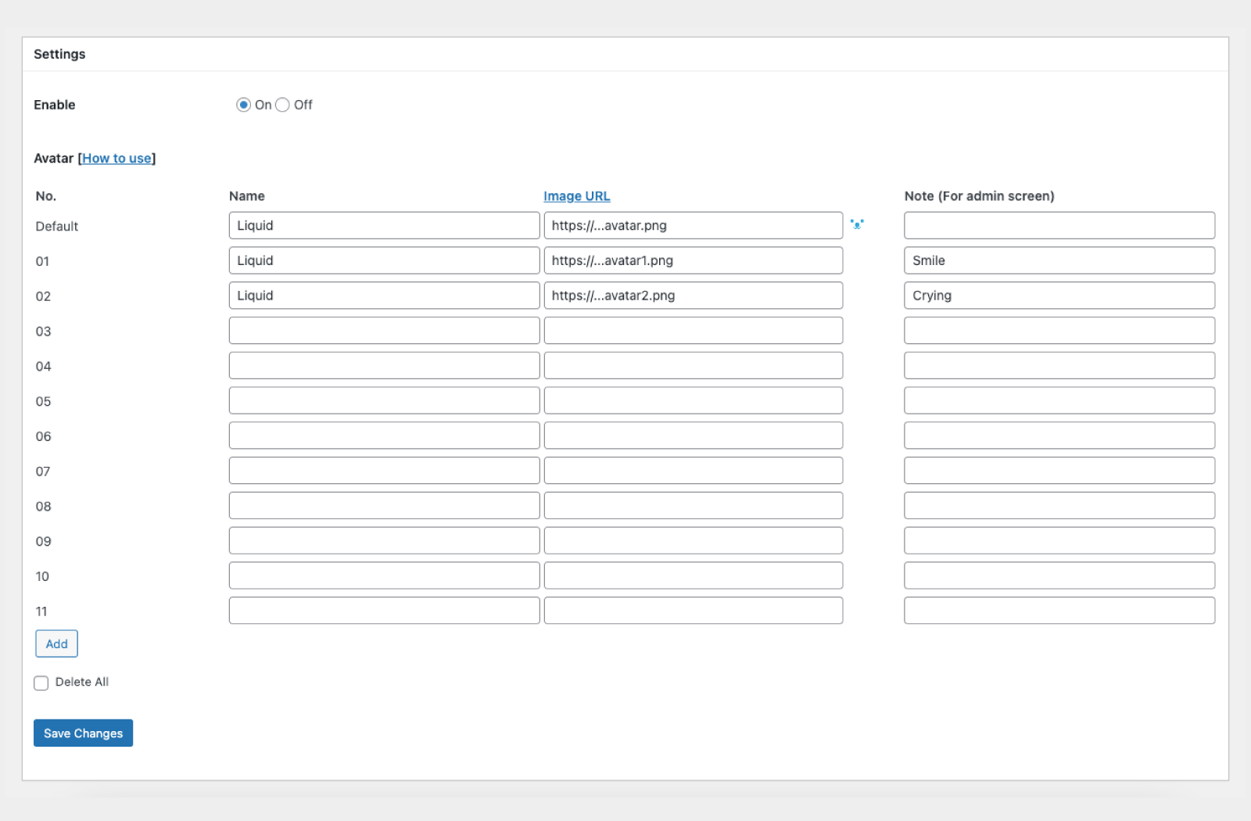This screenshot has height=821, width=1251.
Task: Click the Name field in row 06
Action: (384, 436)
